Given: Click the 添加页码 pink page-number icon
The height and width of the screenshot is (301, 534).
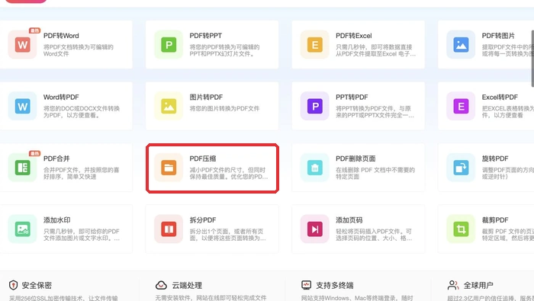Looking at the screenshot, I should coord(314,229).
